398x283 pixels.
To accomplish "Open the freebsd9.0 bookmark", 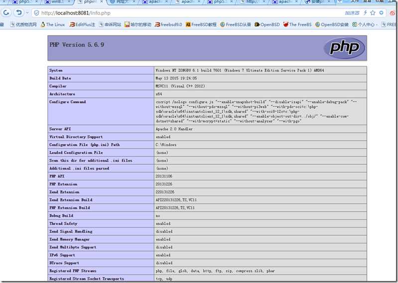I will click(168, 24).
